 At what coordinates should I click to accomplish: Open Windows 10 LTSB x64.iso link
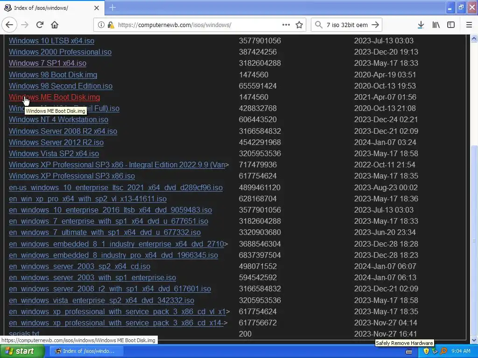[51, 41]
